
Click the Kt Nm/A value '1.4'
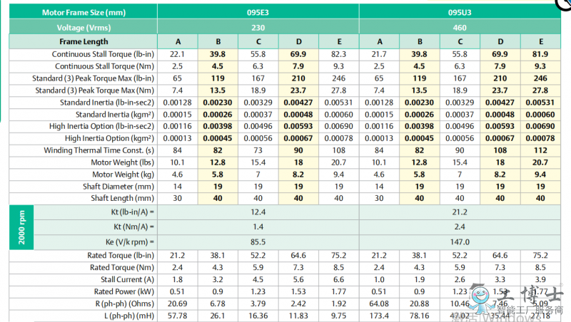click(x=258, y=227)
